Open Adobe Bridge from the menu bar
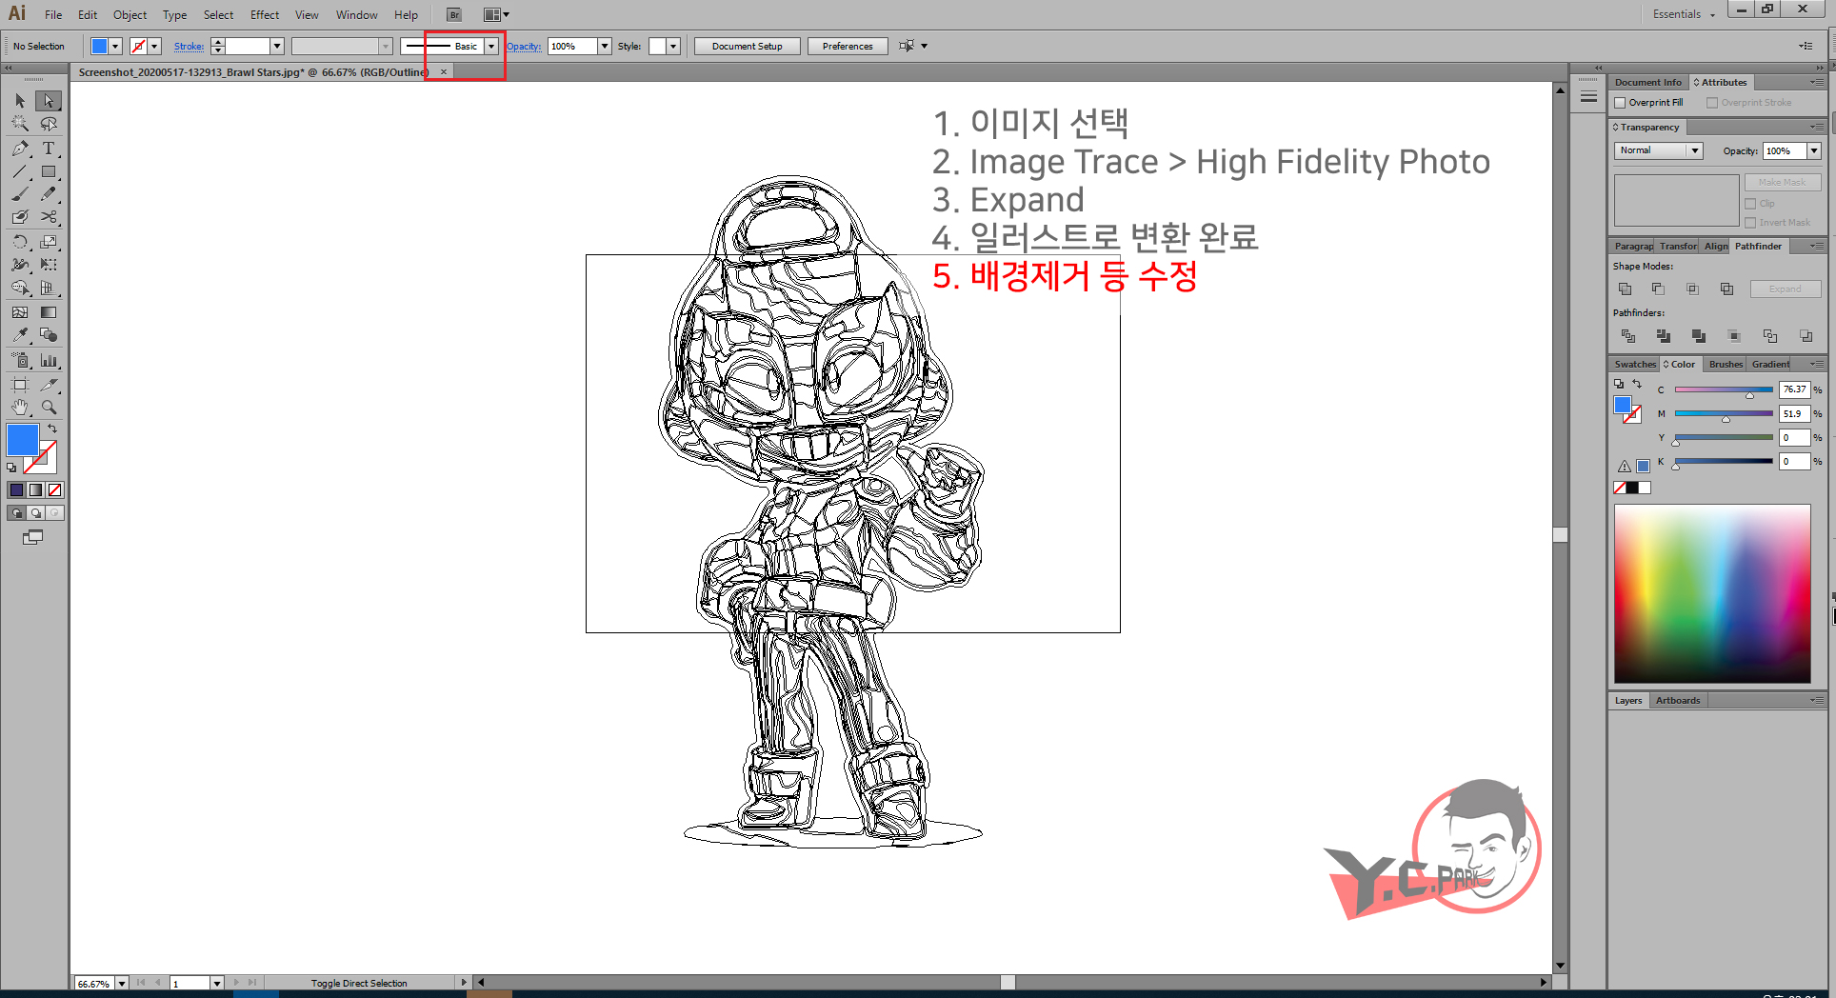1836x998 pixels. pyautogui.click(x=454, y=14)
